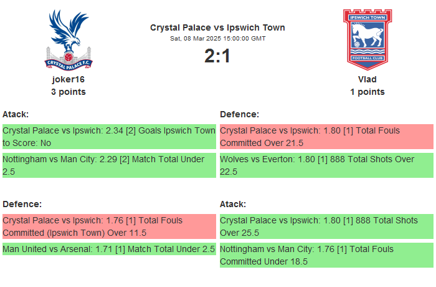Click the match date and time text
Image resolution: width=436 pixels, height=287 pixels.
tap(217, 39)
